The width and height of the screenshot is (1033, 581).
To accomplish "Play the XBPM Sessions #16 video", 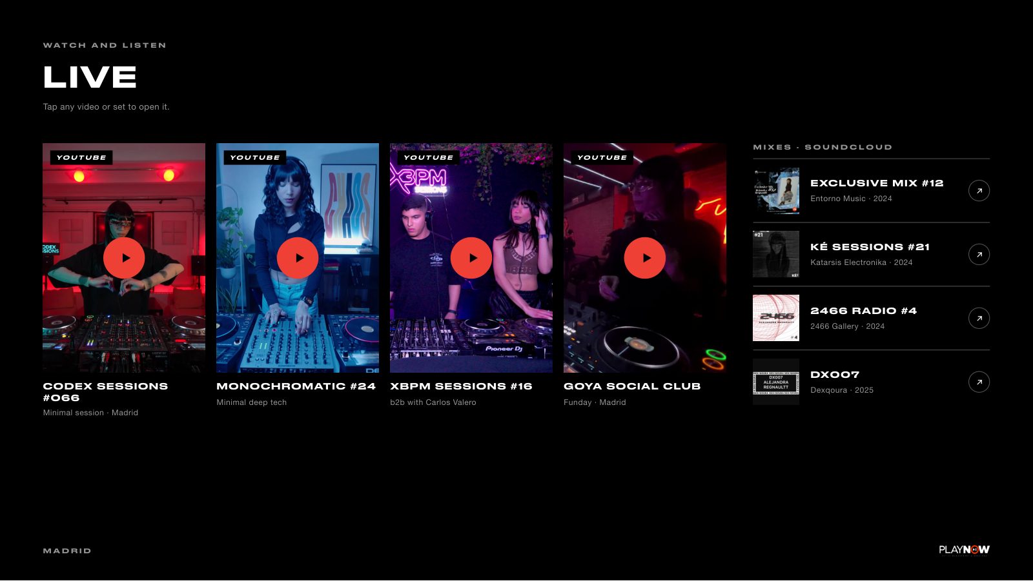I will [x=471, y=258].
